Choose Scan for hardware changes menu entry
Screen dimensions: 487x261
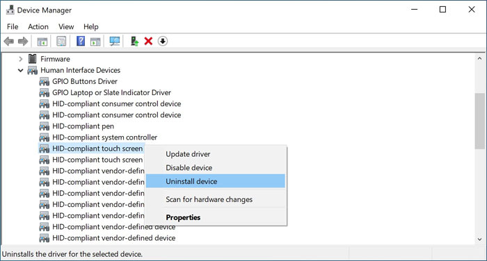pos(216,199)
